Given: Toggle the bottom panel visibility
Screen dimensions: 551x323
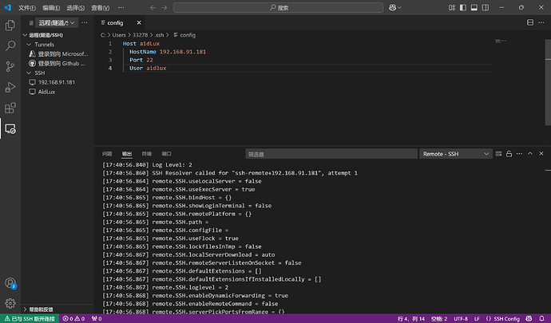Looking at the screenshot, I should tap(474, 8).
